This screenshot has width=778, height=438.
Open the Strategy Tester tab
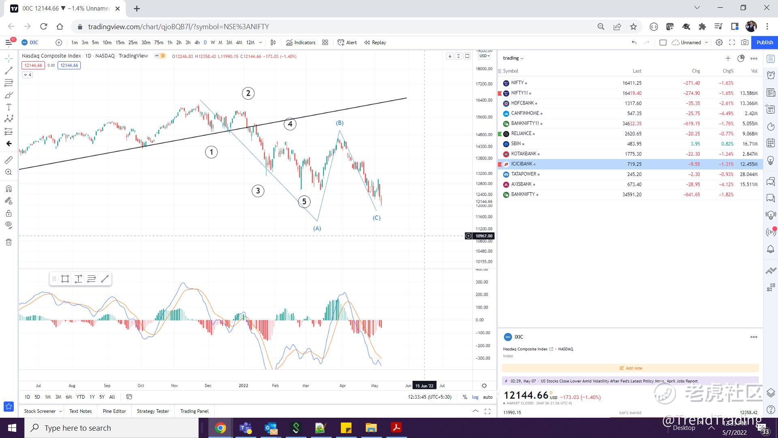(x=153, y=411)
